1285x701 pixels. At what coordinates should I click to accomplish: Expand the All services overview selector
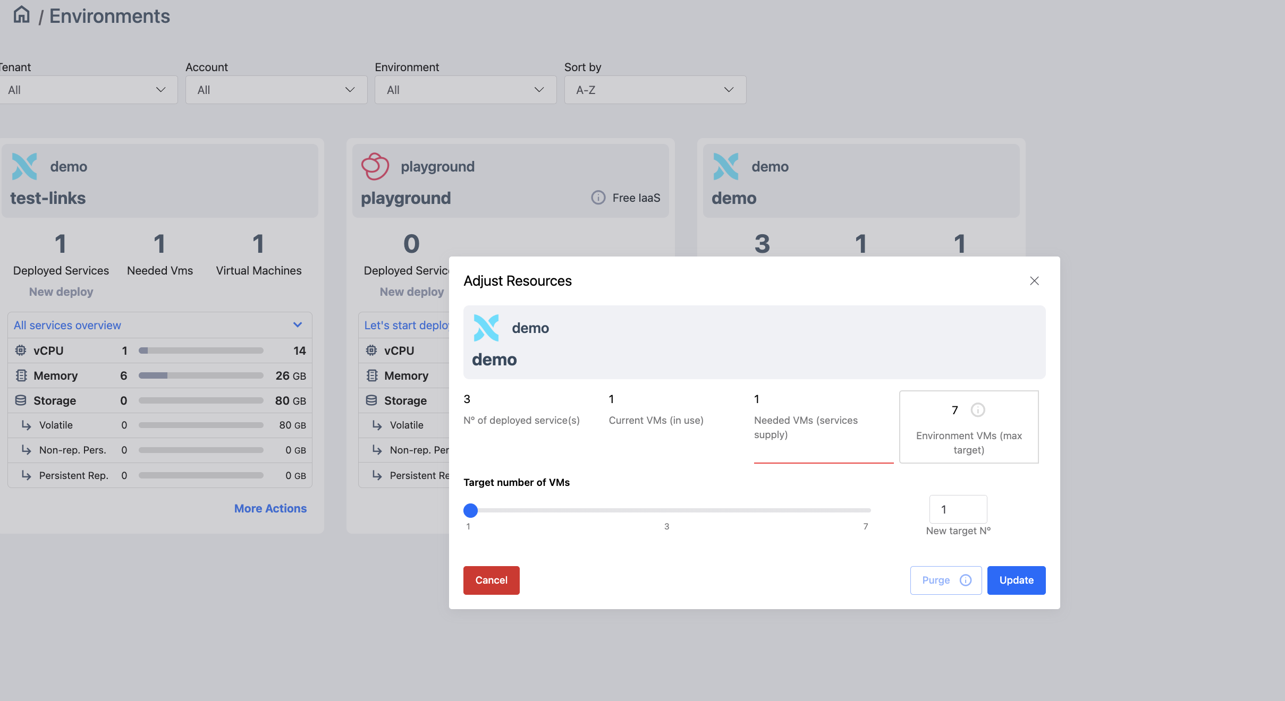[159, 325]
